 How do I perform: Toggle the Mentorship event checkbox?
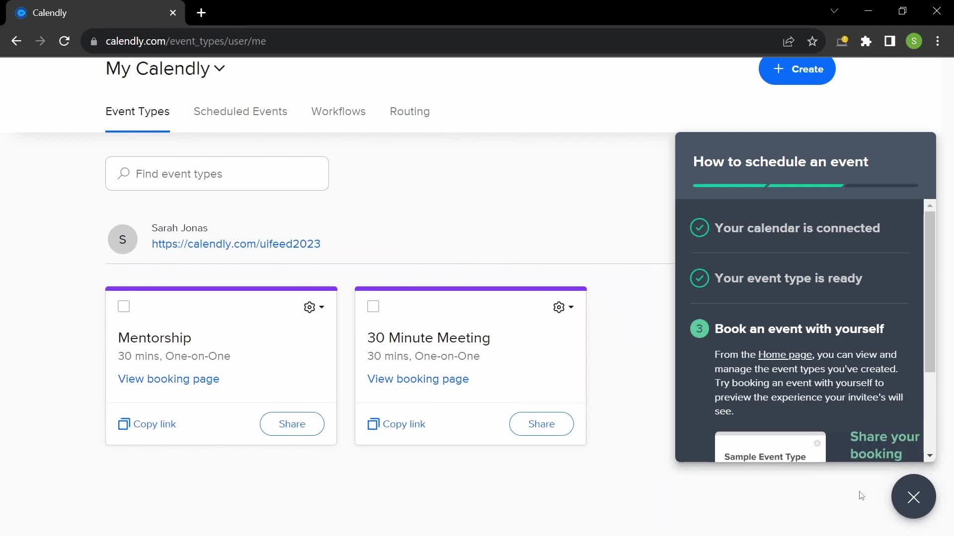coord(124,306)
